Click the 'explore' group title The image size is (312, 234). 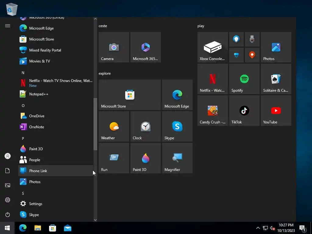point(105,73)
